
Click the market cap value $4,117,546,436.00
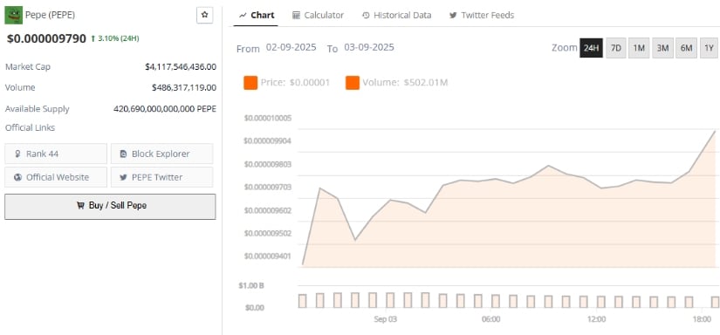point(181,67)
